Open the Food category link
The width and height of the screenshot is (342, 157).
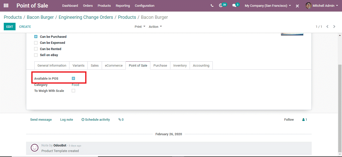coord(75,85)
